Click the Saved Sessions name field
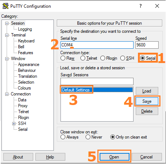The height and width of the screenshot is (164, 166). tap(97, 81)
